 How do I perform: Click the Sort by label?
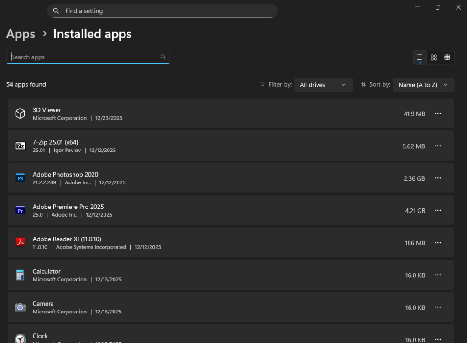(x=380, y=84)
